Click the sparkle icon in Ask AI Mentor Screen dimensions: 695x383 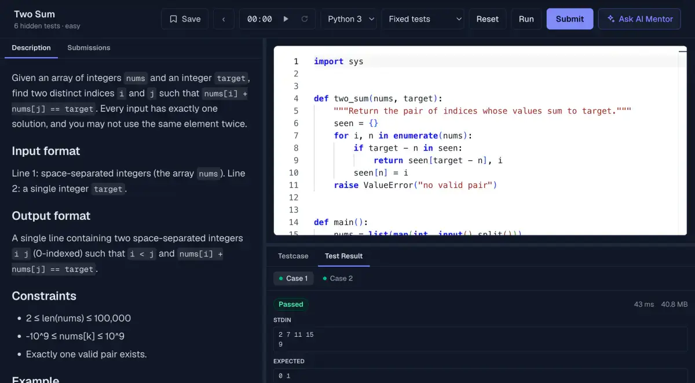pyautogui.click(x=610, y=19)
